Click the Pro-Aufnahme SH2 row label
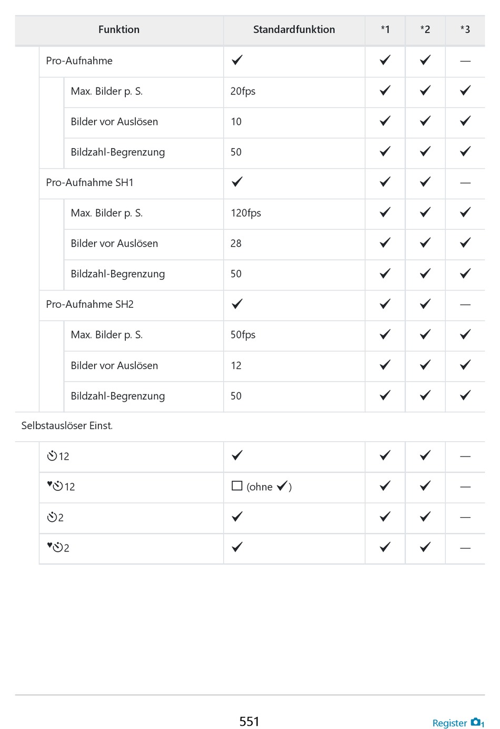This screenshot has width=500, height=729. pyautogui.click(x=89, y=304)
